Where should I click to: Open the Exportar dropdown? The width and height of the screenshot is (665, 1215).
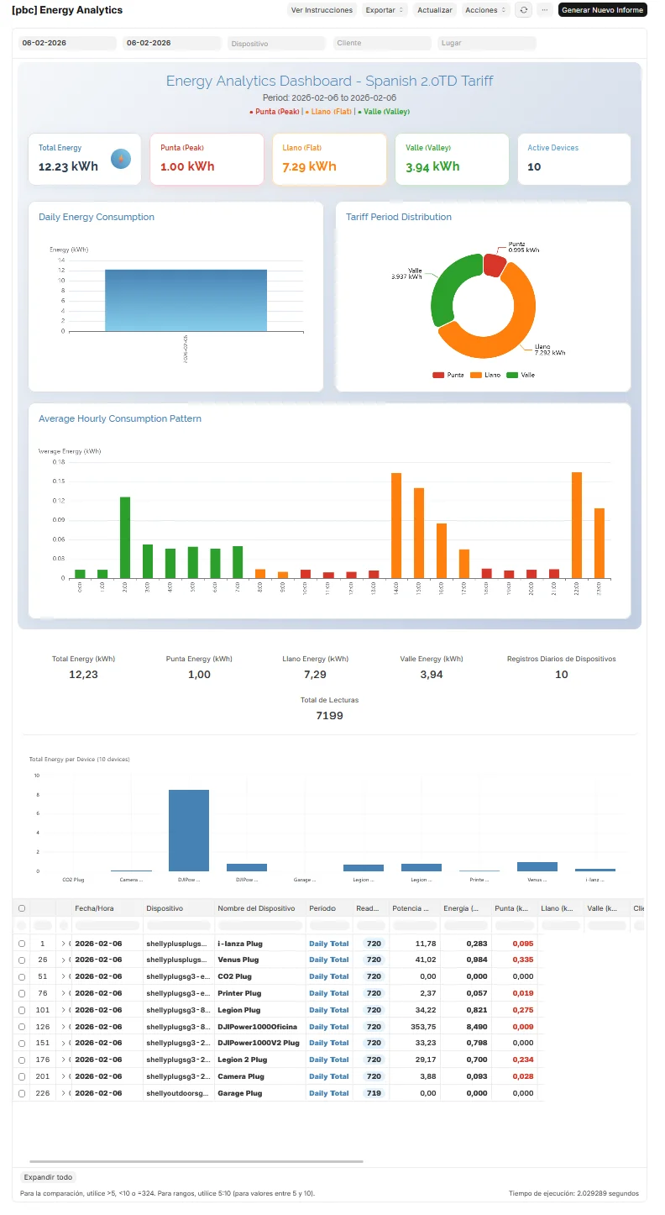tap(385, 10)
